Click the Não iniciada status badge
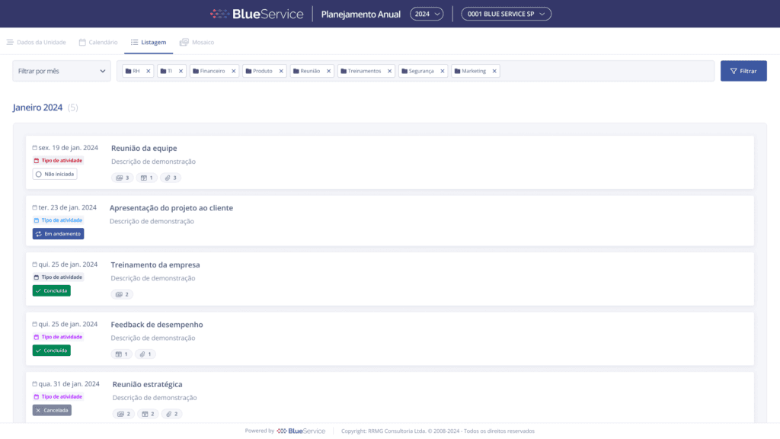The height and width of the screenshot is (439, 780). 55,175
